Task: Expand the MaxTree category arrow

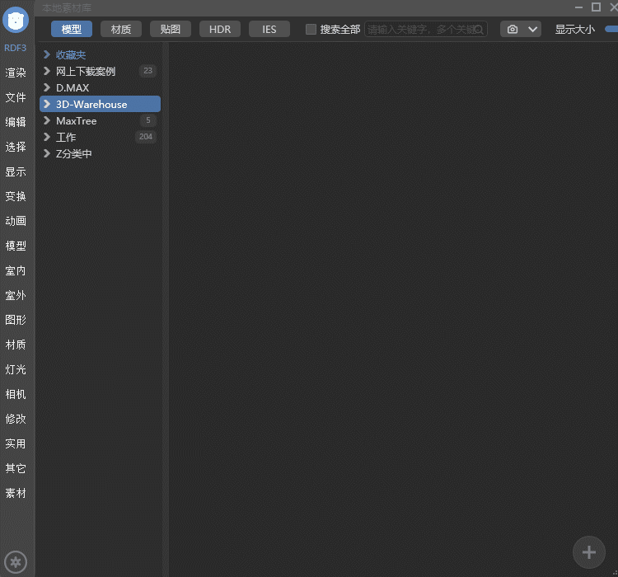Action: point(47,120)
